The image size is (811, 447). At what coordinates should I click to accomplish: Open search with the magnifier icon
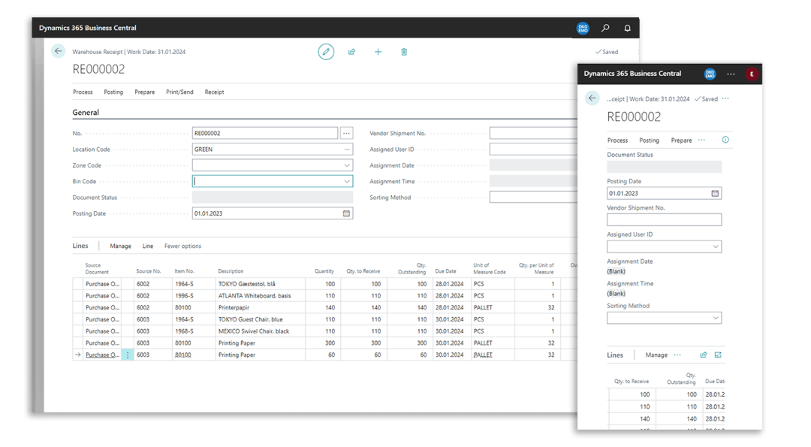[x=605, y=28]
